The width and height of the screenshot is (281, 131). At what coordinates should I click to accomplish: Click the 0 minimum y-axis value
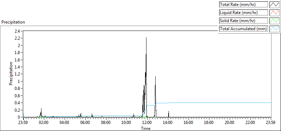19,117
